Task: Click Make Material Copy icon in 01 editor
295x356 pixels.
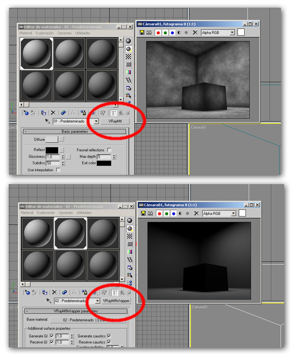Action: point(63,113)
